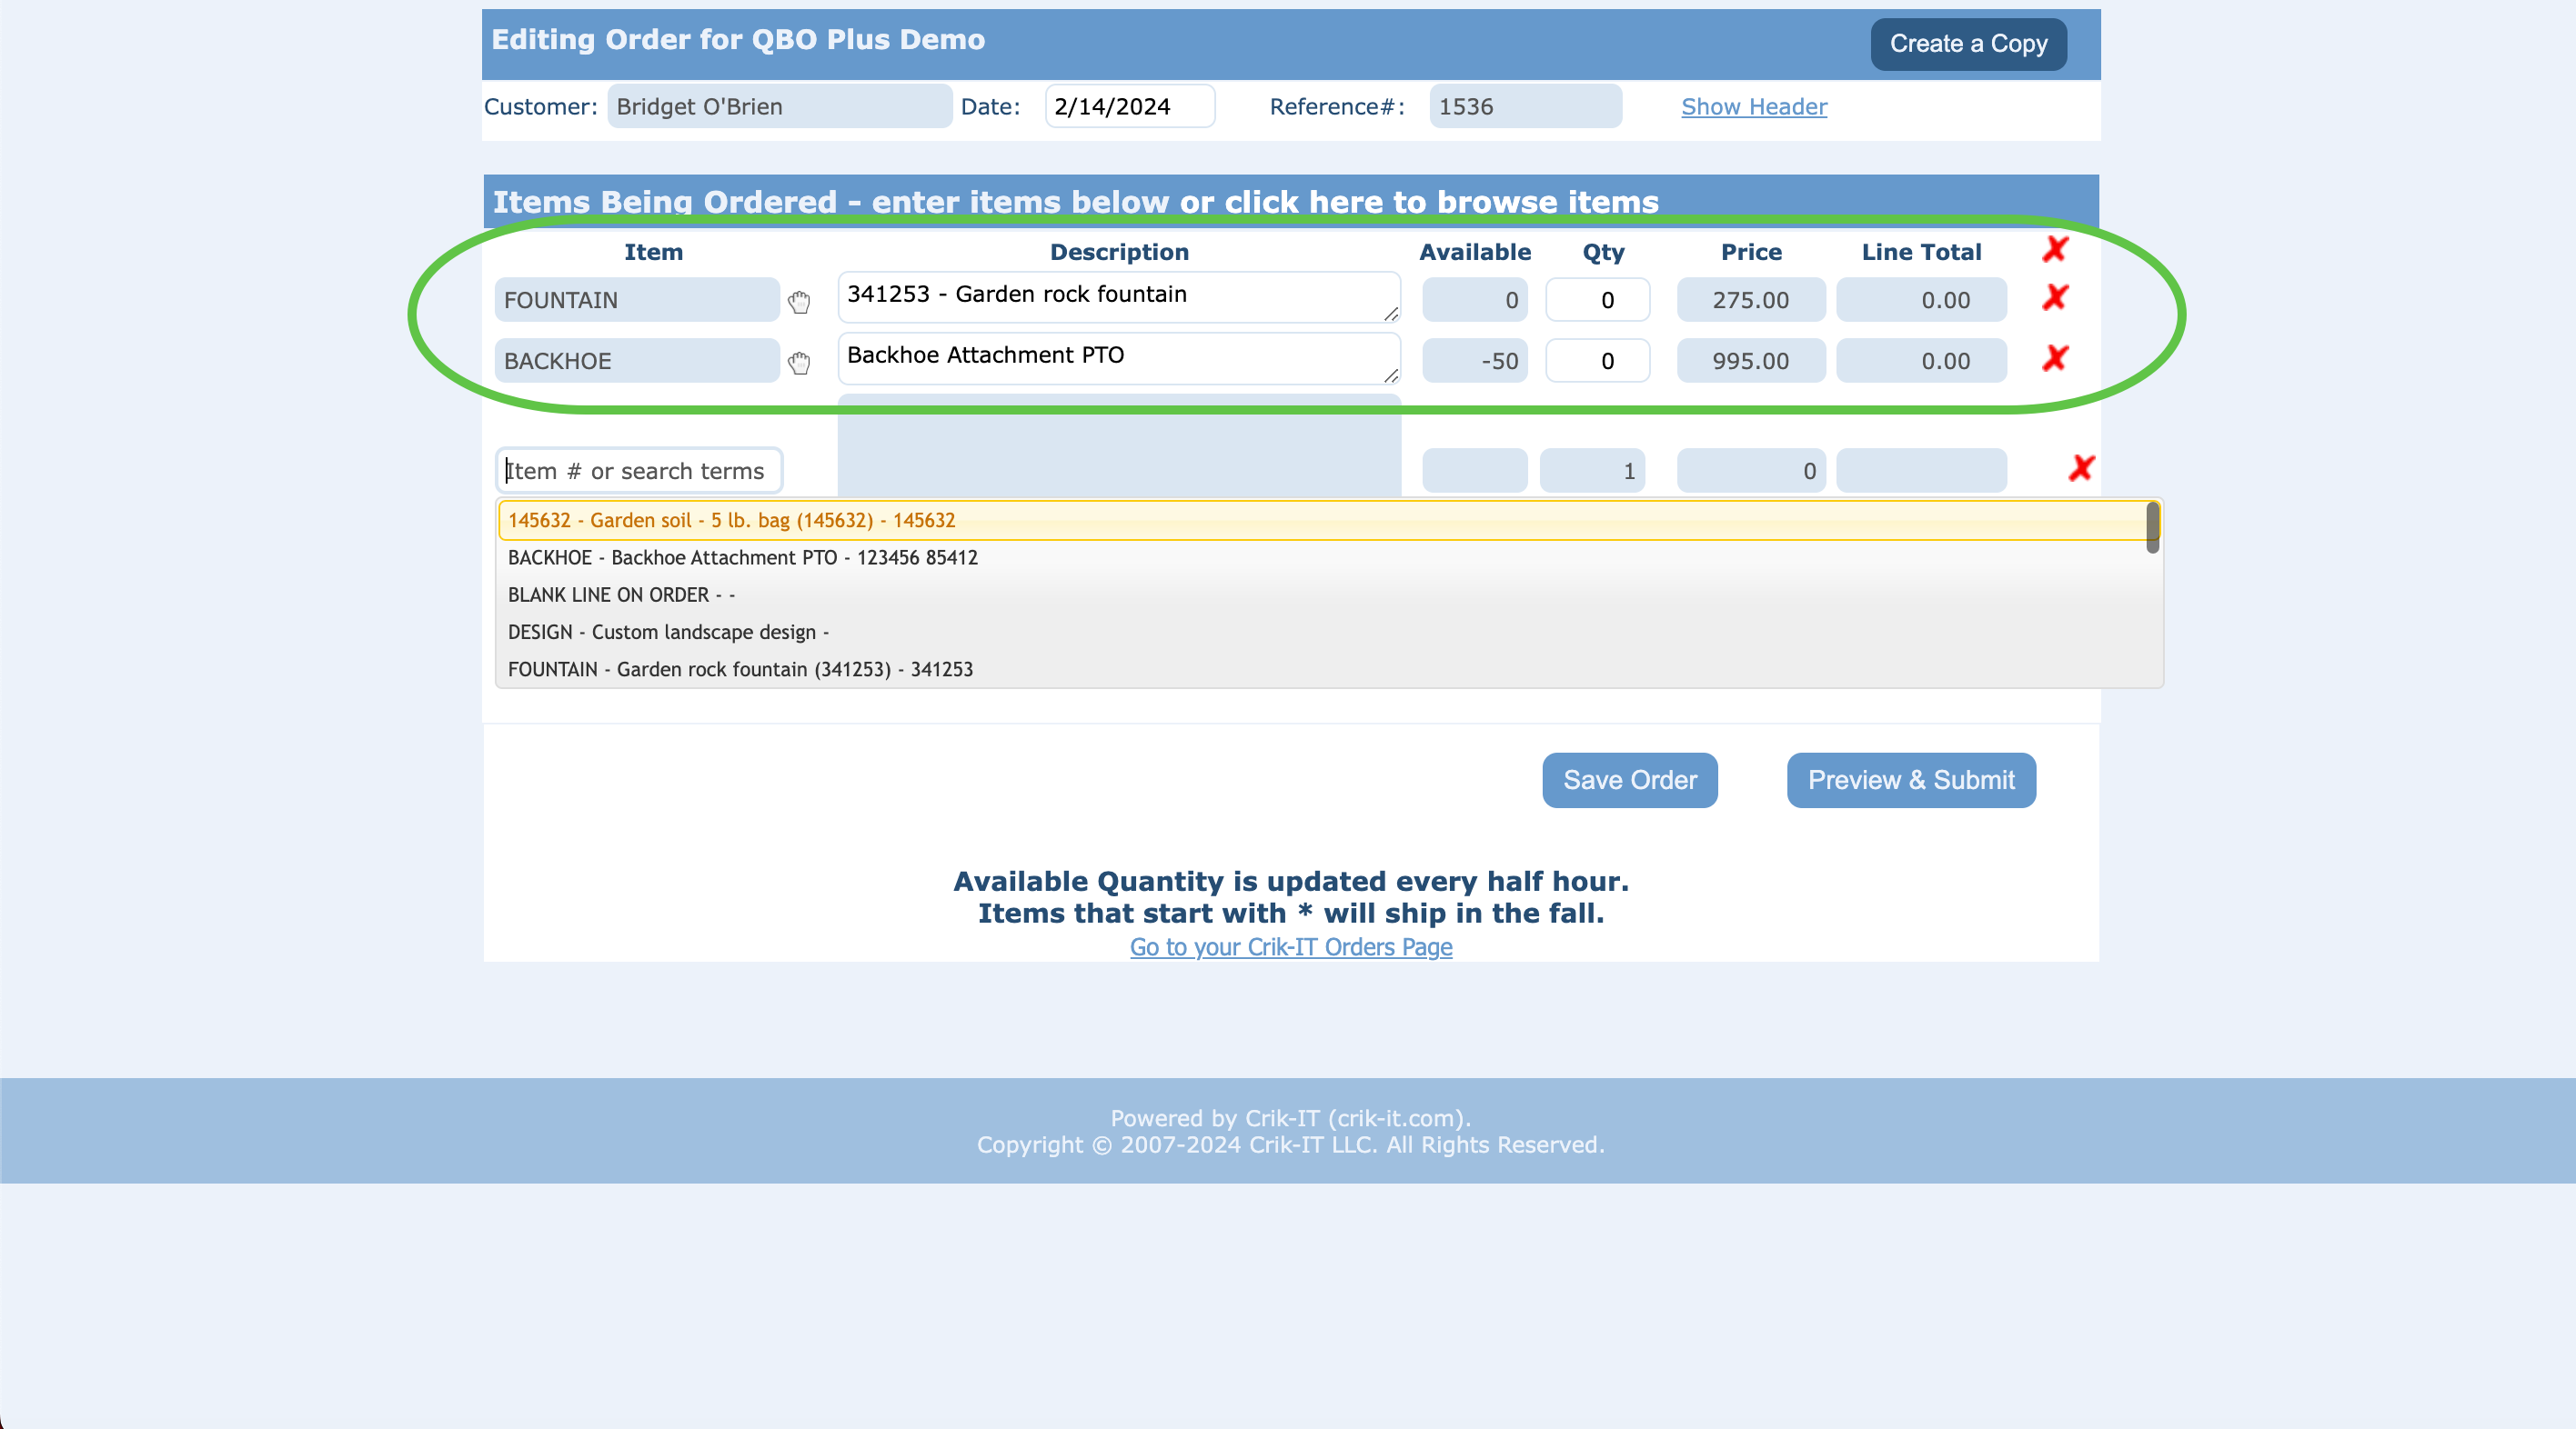Click the Item # or search terms field

pyautogui.click(x=638, y=470)
